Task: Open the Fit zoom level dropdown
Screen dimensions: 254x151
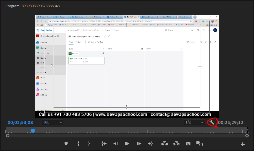Action: click(53, 122)
